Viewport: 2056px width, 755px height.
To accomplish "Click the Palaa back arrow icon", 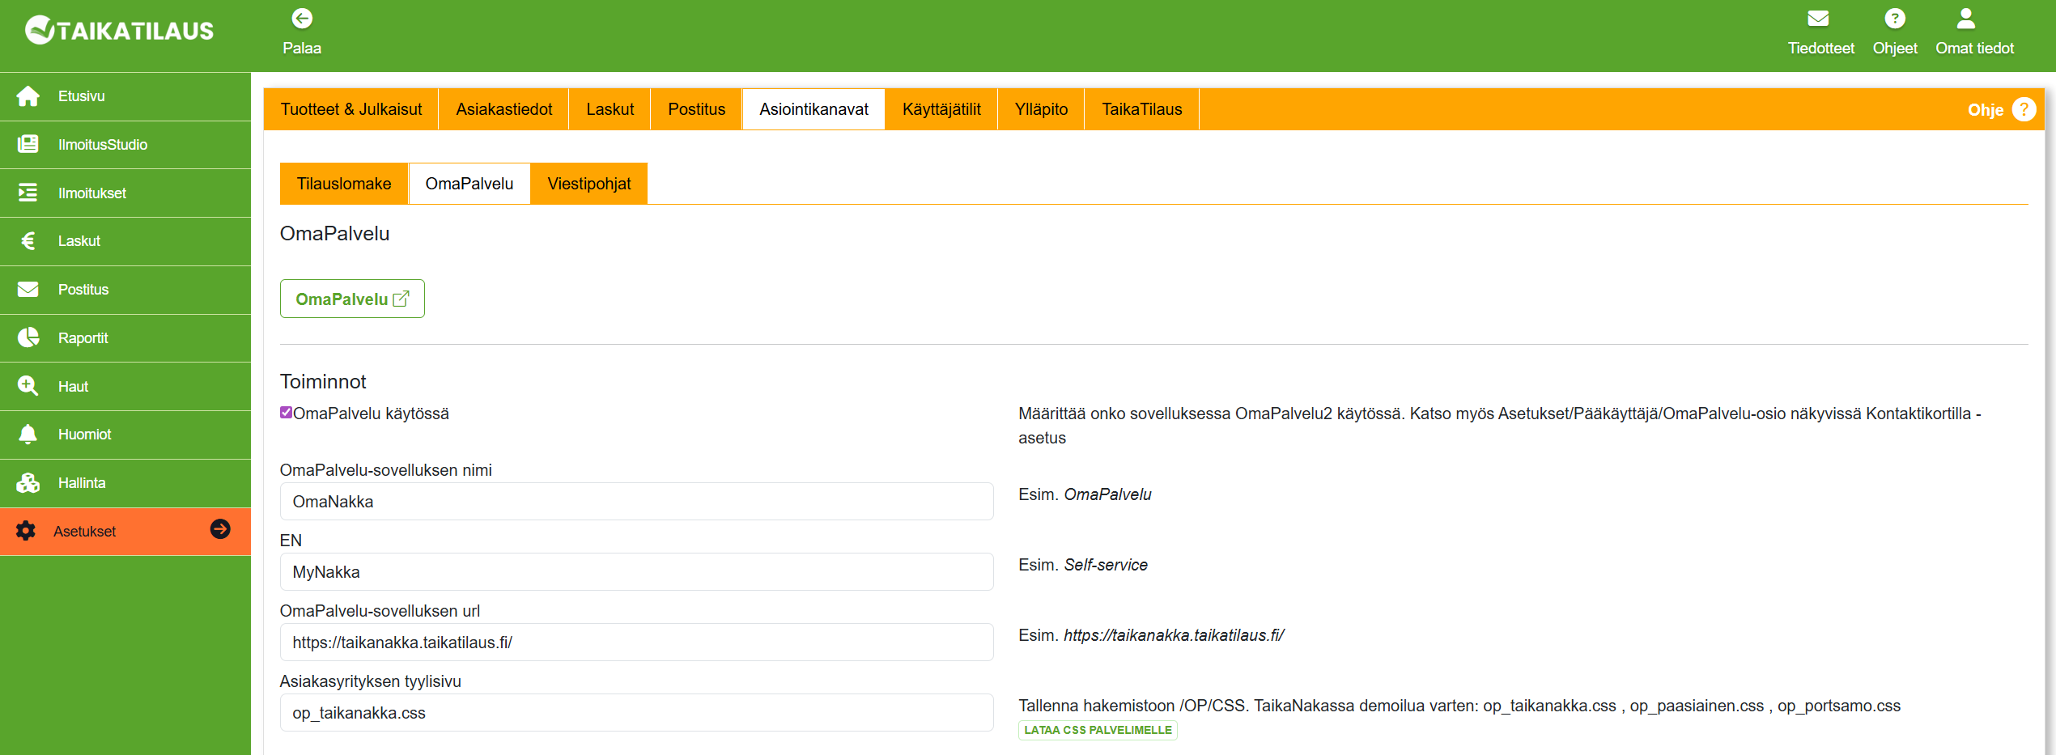I will (302, 19).
